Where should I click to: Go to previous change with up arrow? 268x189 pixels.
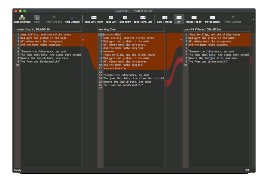[54, 19]
